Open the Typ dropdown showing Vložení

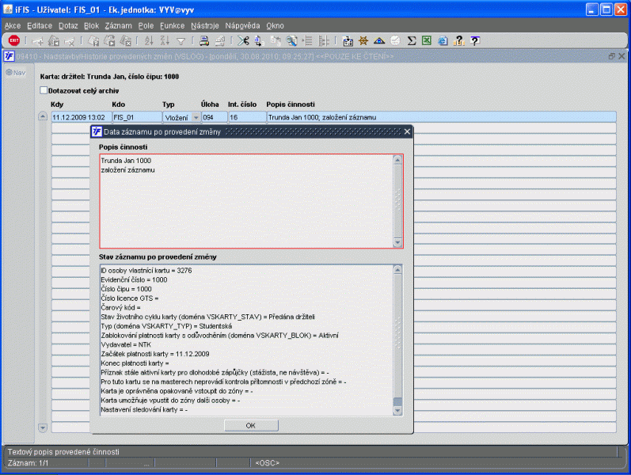[196, 117]
